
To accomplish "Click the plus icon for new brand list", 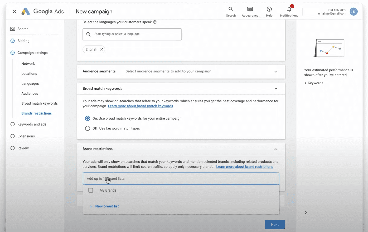I will 91,206.
